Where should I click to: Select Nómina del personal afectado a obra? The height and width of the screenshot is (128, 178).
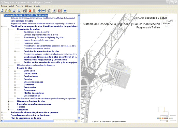[x=39, y=40]
